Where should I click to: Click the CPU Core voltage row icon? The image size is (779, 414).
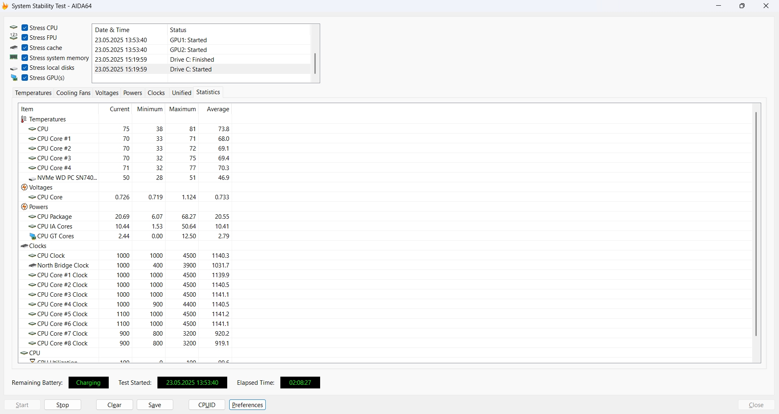click(33, 198)
